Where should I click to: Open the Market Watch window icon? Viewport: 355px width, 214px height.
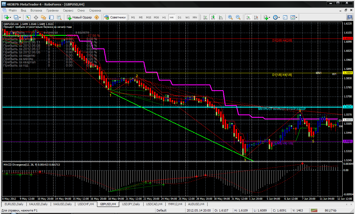click(x=28, y=17)
